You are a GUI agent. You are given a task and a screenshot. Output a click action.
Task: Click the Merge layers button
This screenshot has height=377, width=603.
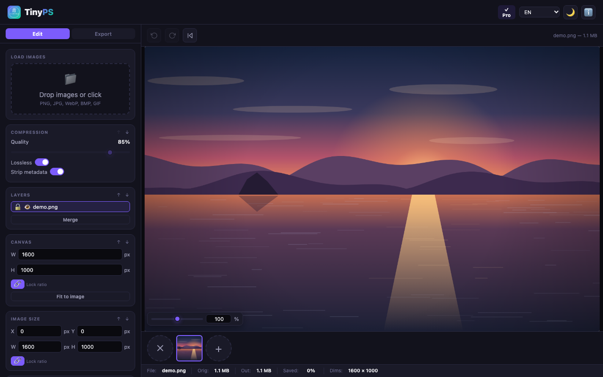click(x=70, y=220)
